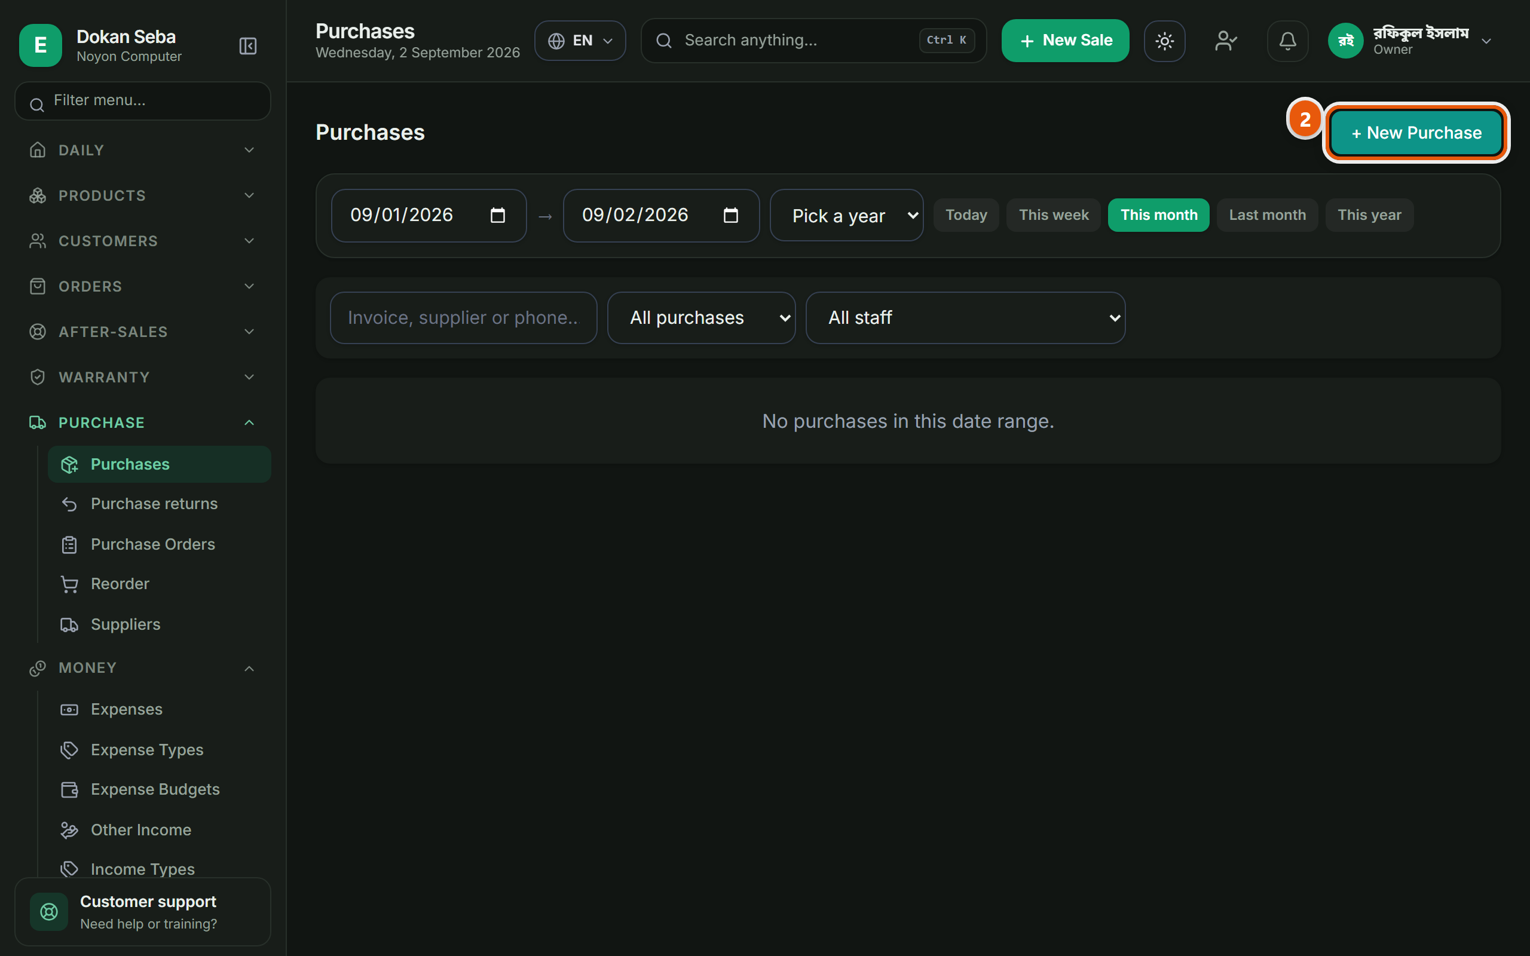
Task: Collapse the sidebar panel icon
Action: [248, 45]
